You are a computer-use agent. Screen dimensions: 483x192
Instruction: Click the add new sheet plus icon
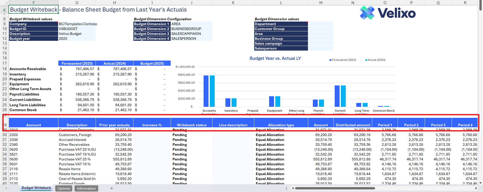coord(112,188)
